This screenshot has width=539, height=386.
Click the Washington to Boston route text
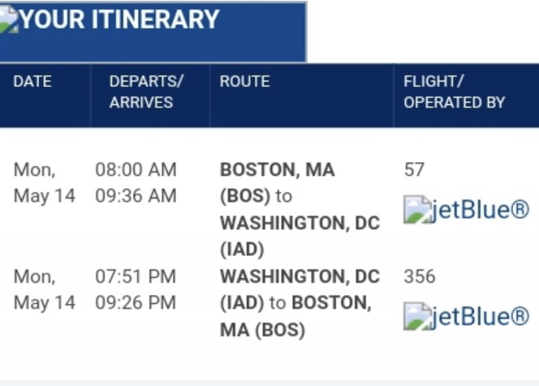(299, 303)
